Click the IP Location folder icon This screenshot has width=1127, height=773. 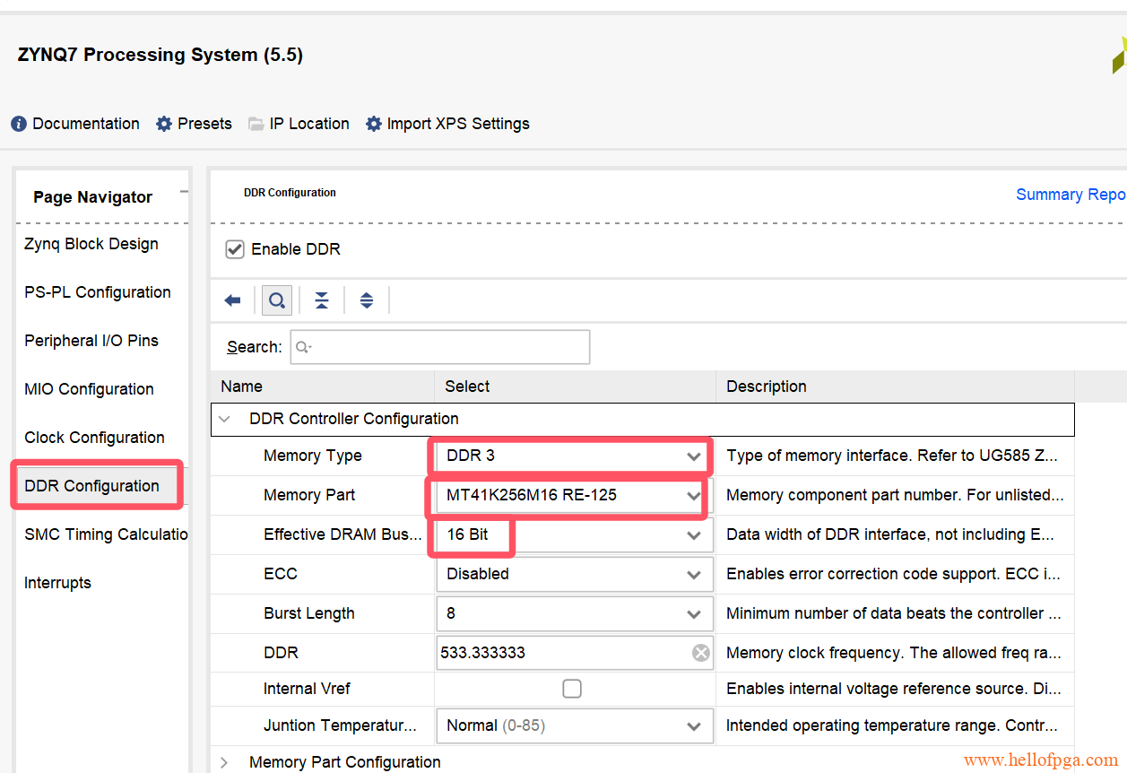(256, 124)
